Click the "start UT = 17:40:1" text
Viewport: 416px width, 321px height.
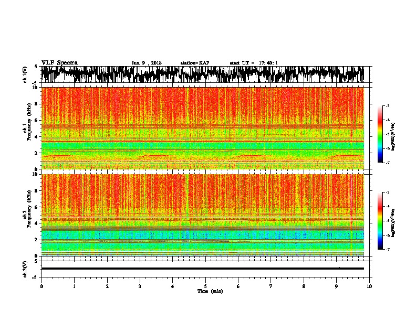254,63
